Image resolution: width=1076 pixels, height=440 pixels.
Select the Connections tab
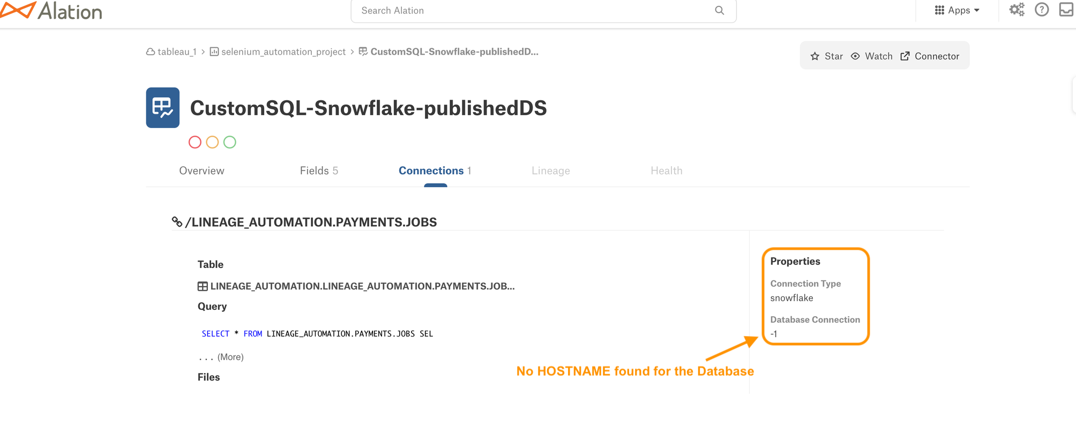coord(435,171)
